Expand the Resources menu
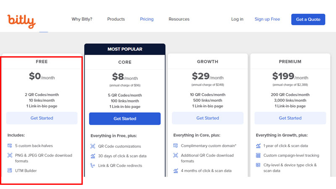 [179, 19]
